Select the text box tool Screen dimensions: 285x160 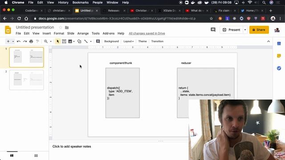point(64,41)
